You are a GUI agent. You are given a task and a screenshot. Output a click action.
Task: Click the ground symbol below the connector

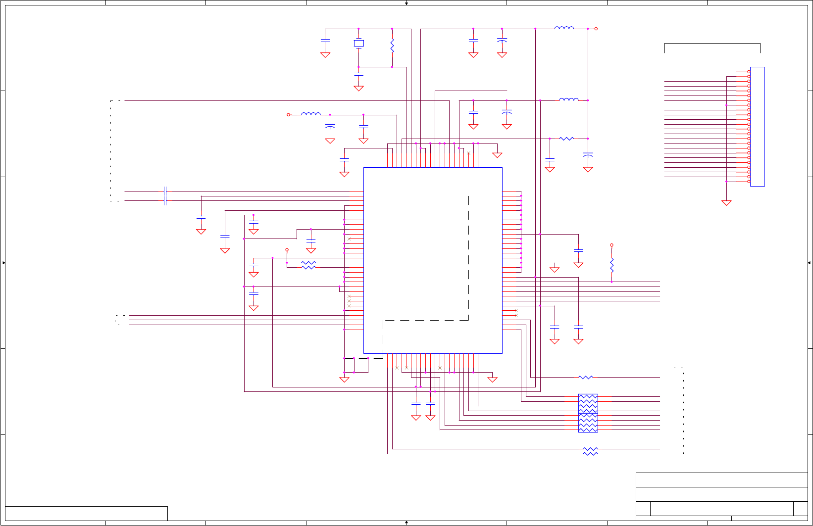[x=726, y=203]
